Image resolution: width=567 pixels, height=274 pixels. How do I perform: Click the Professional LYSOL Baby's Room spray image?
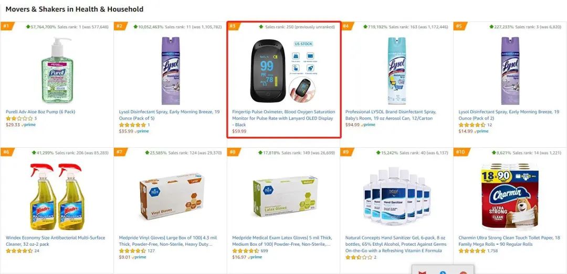pos(397,70)
